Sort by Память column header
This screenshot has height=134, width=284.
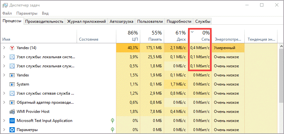[152, 36]
